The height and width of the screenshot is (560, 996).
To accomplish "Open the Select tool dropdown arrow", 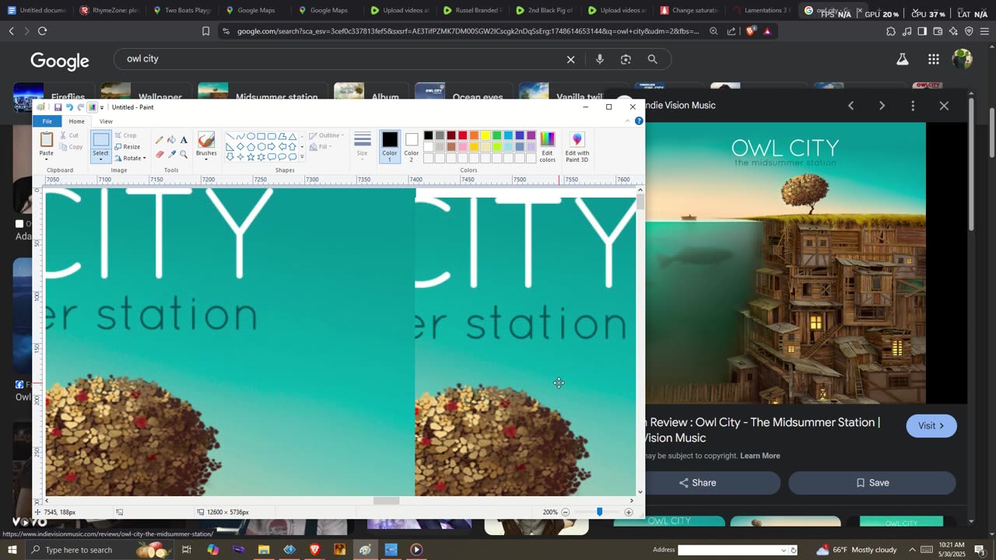I will (x=101, y=160).
